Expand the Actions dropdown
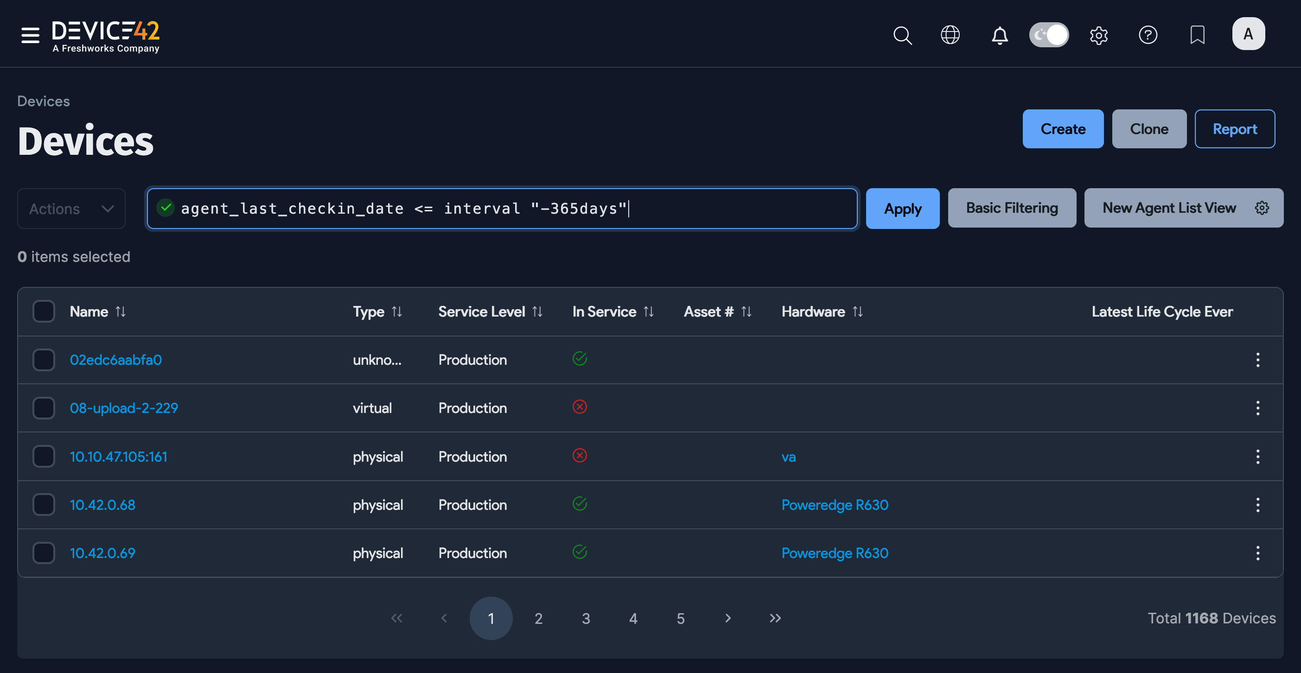Viewport: 1301px width, 673px height. coord(71,209)
